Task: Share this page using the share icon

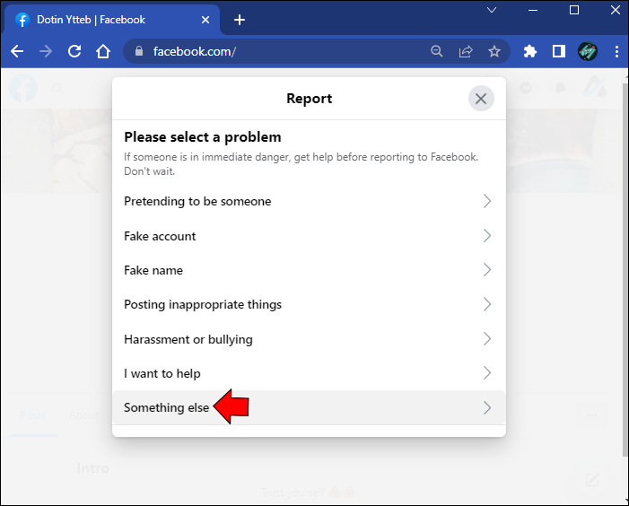Action: pos(466,51)
